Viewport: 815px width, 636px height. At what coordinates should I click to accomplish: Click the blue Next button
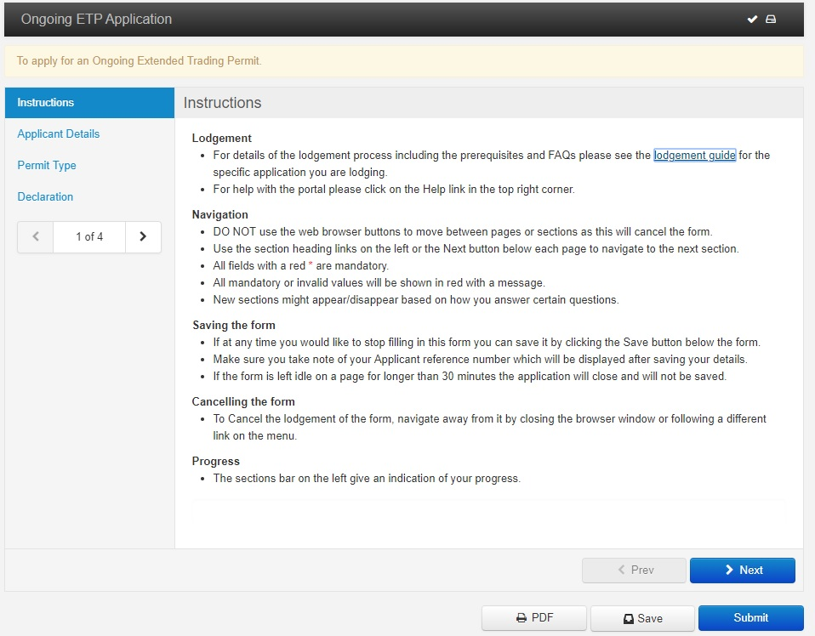click(x=742, y=571)
